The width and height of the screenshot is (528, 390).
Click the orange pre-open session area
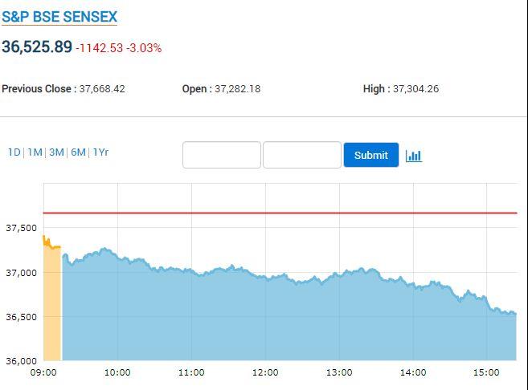[x=52, y=303]
